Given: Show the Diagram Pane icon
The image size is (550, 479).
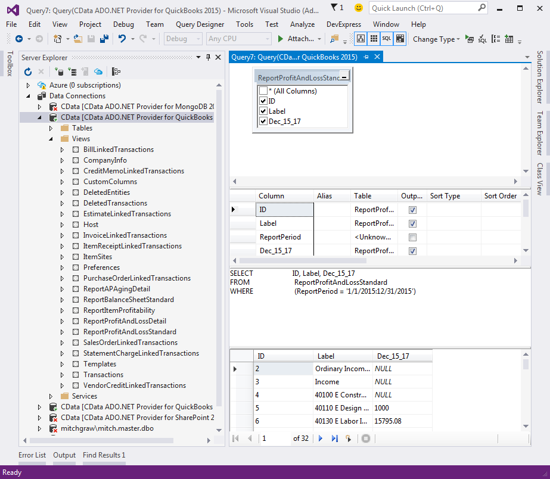Looking at the screenshot, I should coord(361,39).
